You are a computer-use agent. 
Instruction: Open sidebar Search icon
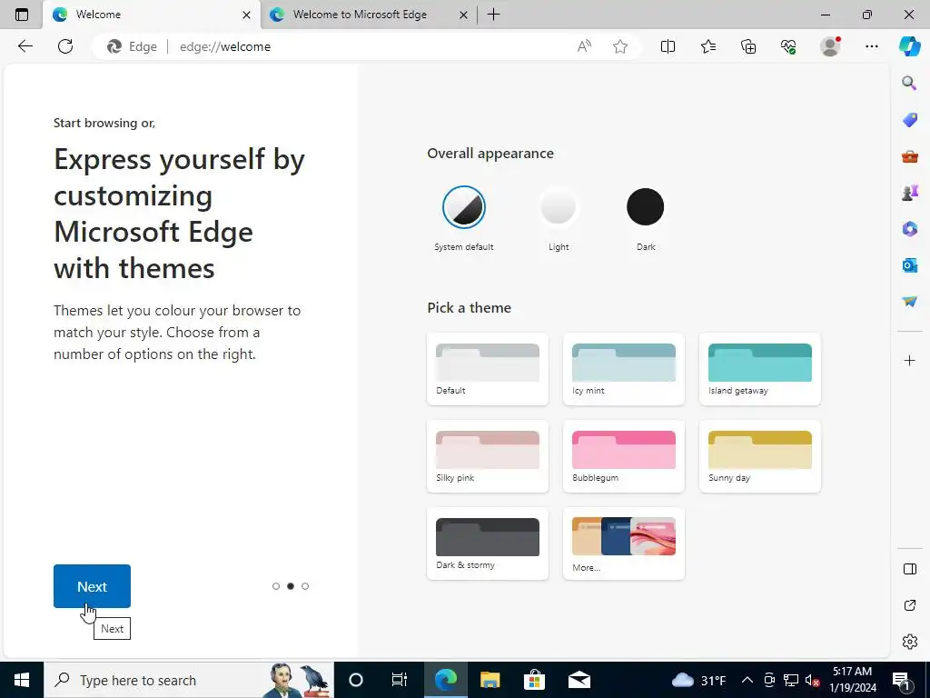[x=909, y=83]
